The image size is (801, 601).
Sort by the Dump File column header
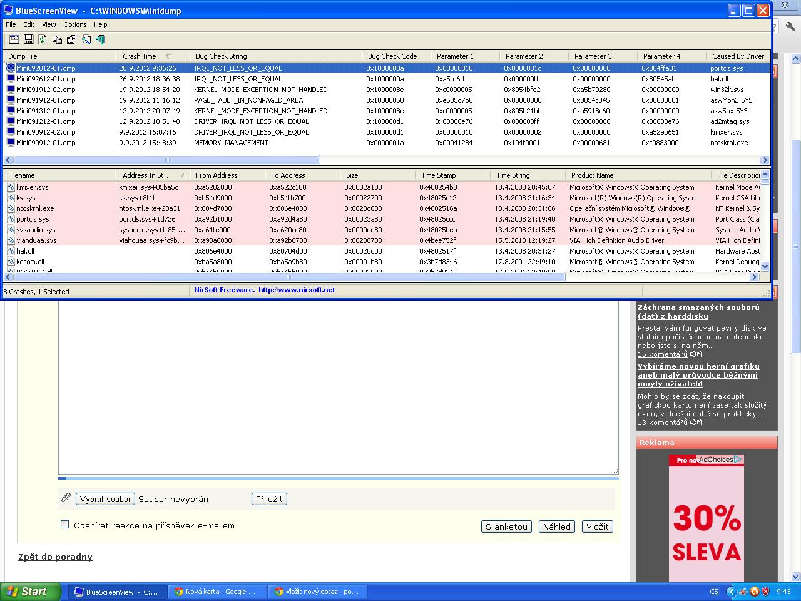coord(59,56)
